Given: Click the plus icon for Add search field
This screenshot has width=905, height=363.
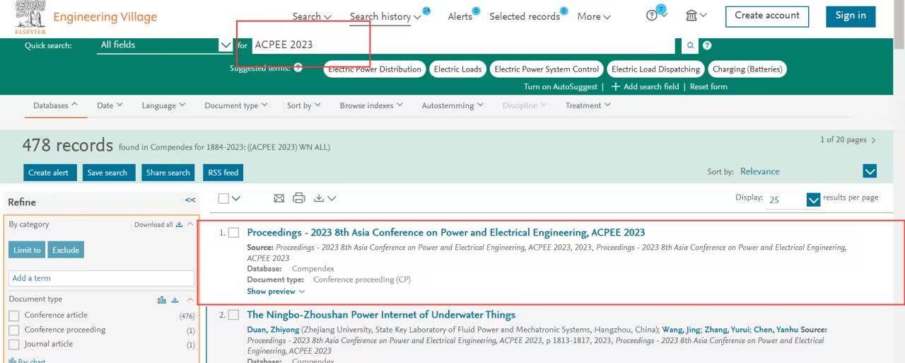Looking at the screenshot, I should pos(615,86).
